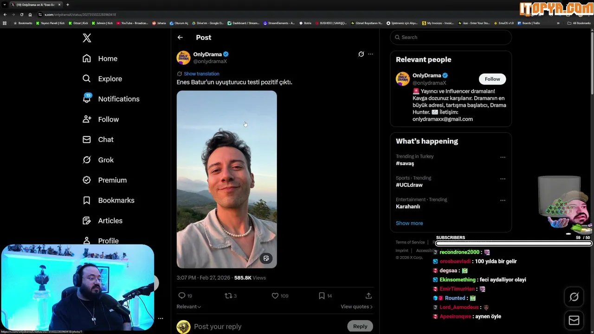Image resolution: width=594 pixels, height=334 pixels.
Task: Open more options for #UCLdraw trend
Action: coord(503,179)
